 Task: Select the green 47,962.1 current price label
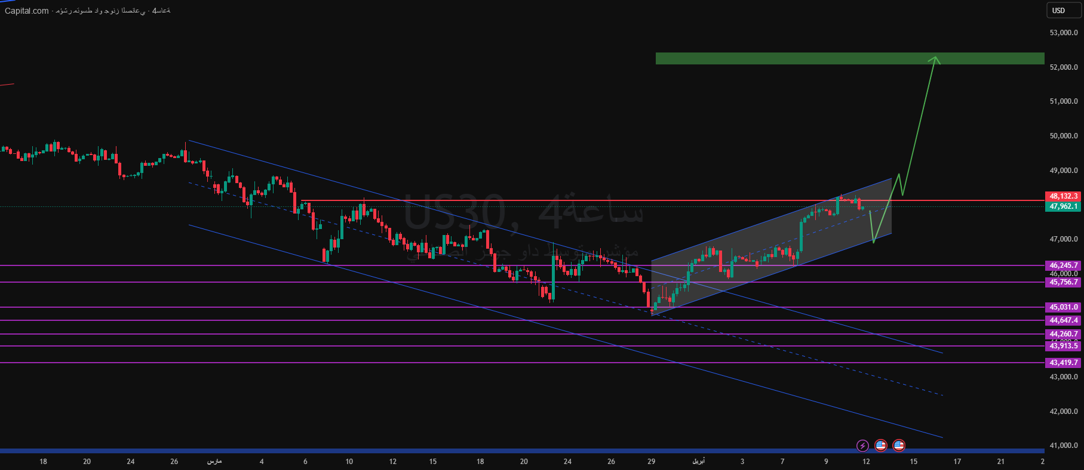(x=1063, y=206)
